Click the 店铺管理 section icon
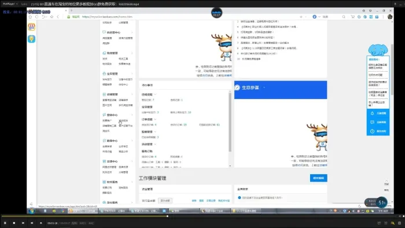This screenshot has height=228, width=405. pos(104,94)
